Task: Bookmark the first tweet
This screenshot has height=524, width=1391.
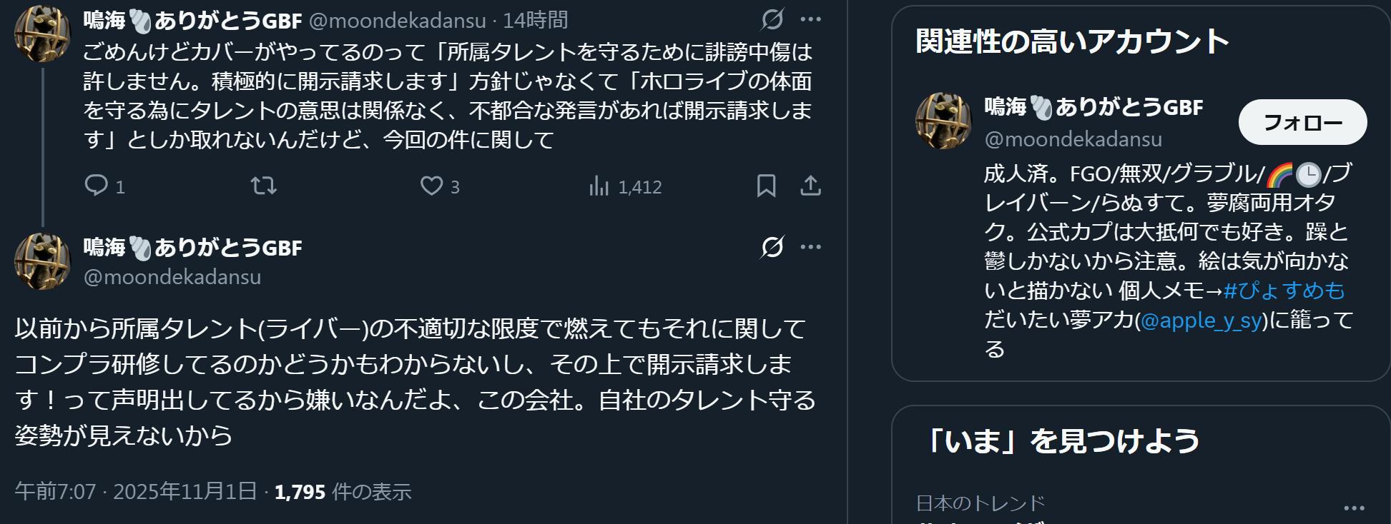Action: coord(766,186)
